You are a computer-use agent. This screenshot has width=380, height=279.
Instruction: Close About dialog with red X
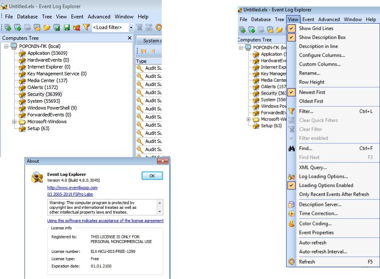click(x=163, y=161)
